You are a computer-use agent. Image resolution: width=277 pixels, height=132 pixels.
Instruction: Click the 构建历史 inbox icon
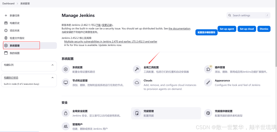tap(6, 23)
